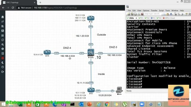Click the Close lab power icon

pyautogui.click(x=3, y=67)
